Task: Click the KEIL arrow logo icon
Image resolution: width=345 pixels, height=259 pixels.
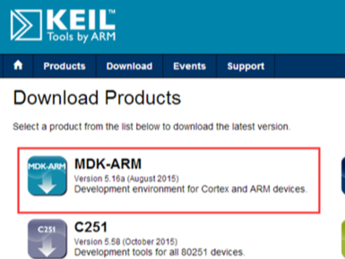Action: click(x=26, y=25)
